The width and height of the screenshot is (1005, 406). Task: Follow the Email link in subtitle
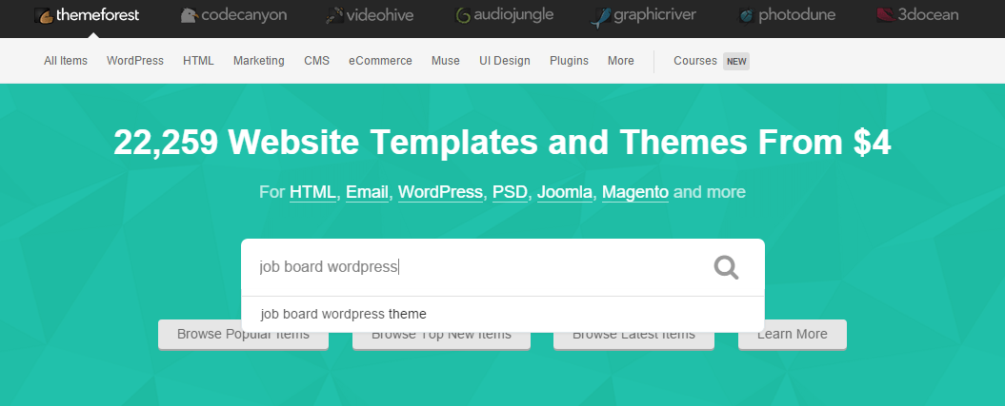[x=368, y=192]
